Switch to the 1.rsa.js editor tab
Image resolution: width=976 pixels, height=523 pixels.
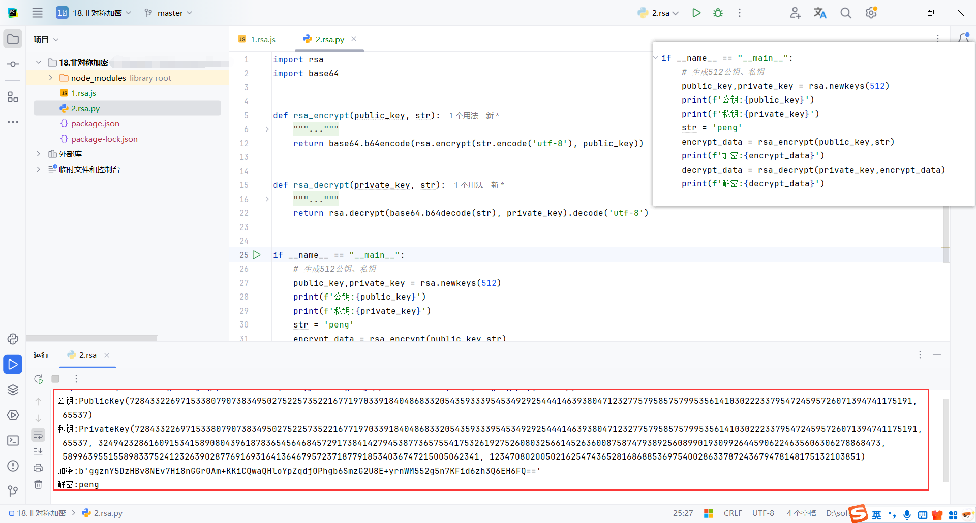point(257,39)
